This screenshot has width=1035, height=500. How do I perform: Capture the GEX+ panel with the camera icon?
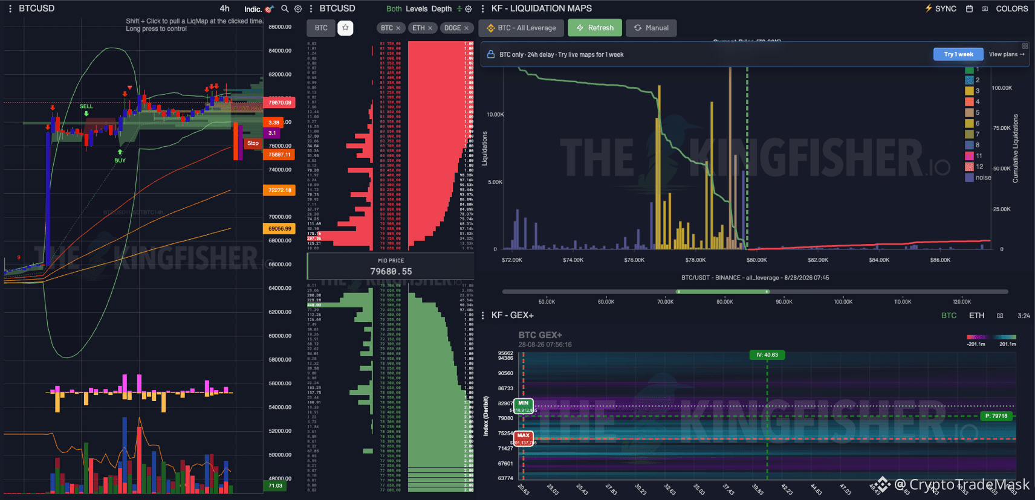[1000, 316]
